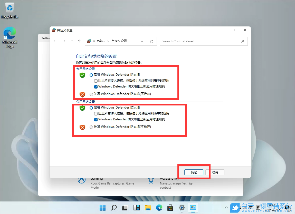
Task: Go up one level with the up arrow
Action: (x=79, y=41)
